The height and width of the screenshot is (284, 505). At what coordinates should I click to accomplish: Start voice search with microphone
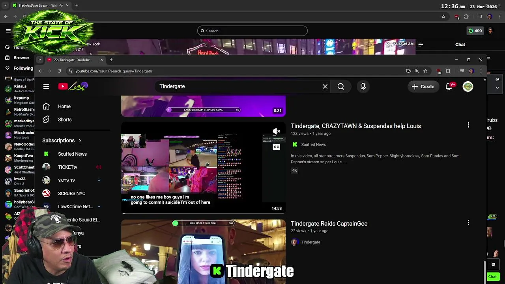(363, 86)
